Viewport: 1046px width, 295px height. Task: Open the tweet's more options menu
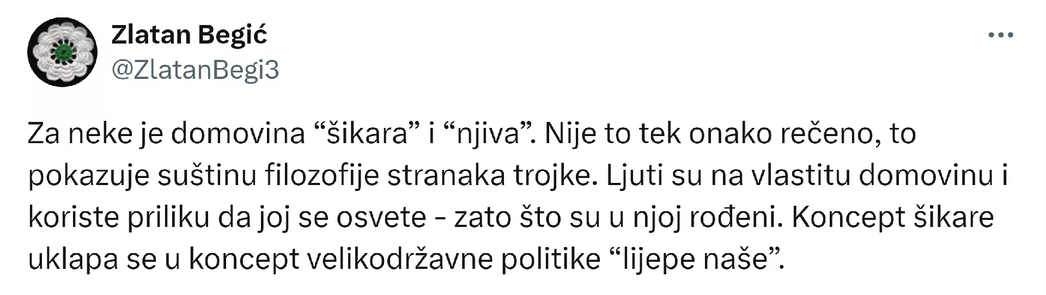click(1000, 35)
